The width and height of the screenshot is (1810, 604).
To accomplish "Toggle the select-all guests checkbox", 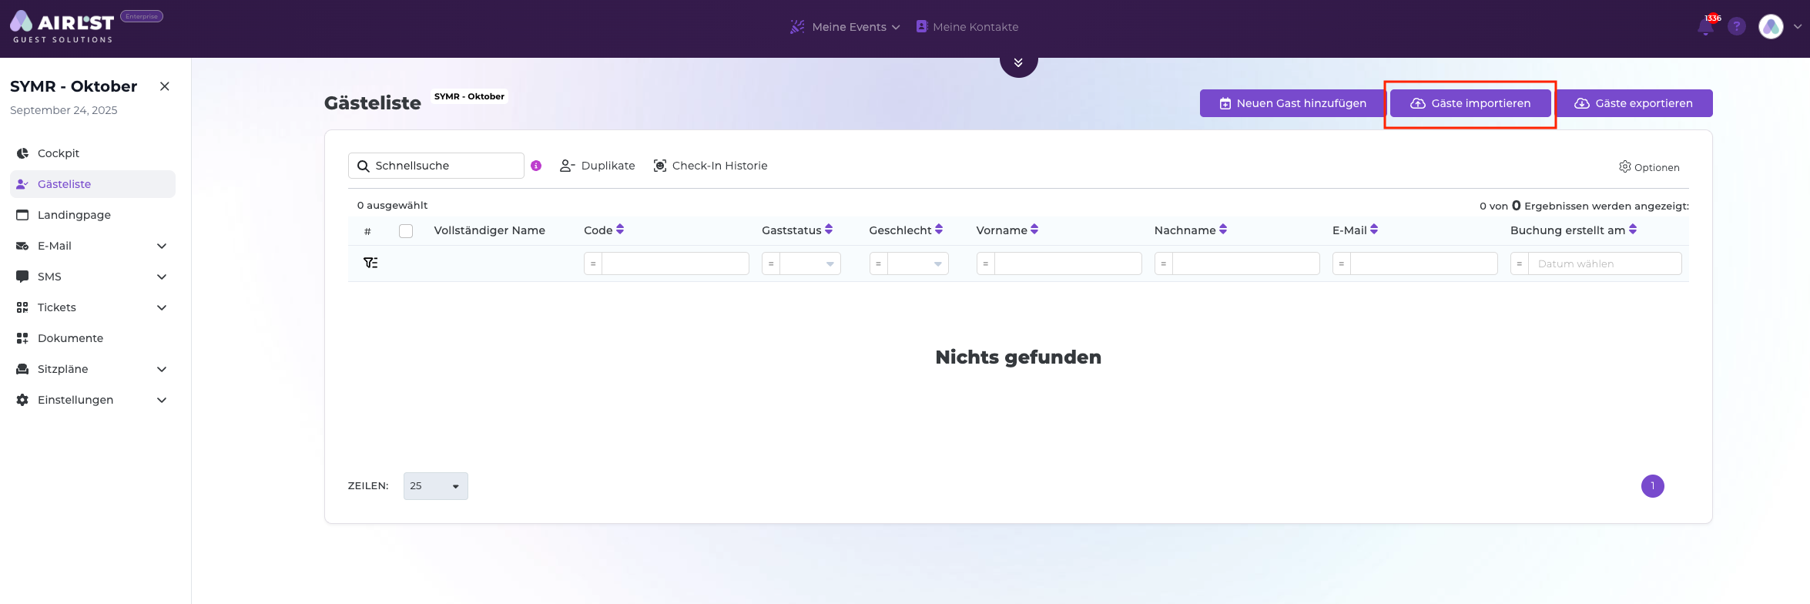I will tap(406, 231).
